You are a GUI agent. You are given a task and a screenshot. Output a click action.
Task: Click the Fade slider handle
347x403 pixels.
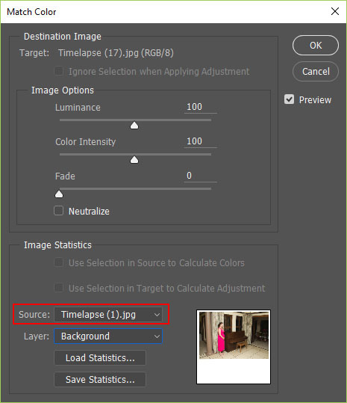point(59,194)
